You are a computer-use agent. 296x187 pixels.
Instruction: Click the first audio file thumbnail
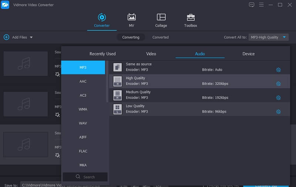(26, 64)
